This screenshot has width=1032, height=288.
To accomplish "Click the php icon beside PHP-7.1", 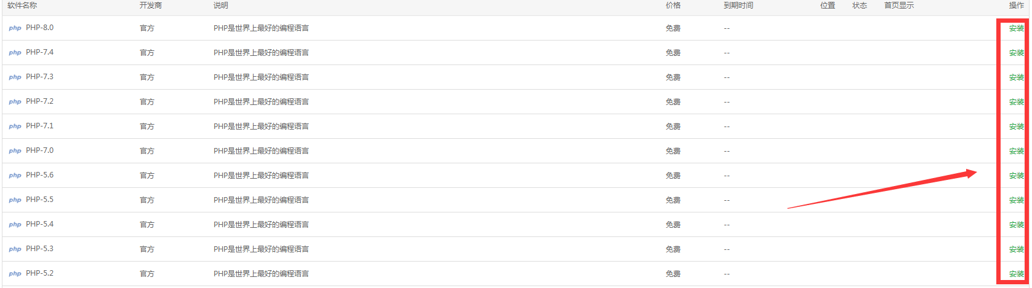I will pos(15,126).
